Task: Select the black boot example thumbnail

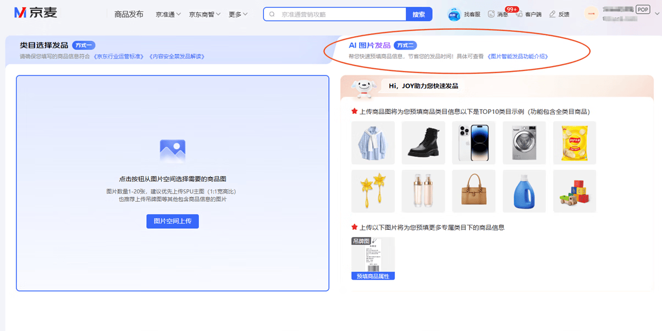Action: (423, 143)
